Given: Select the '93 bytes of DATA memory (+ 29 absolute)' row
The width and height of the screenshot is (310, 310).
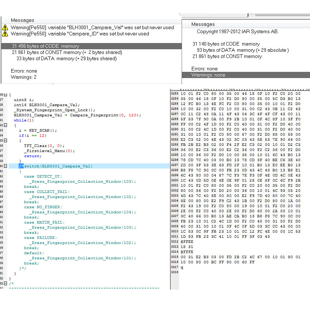Looking at the screenshot, I should point(243,50).
